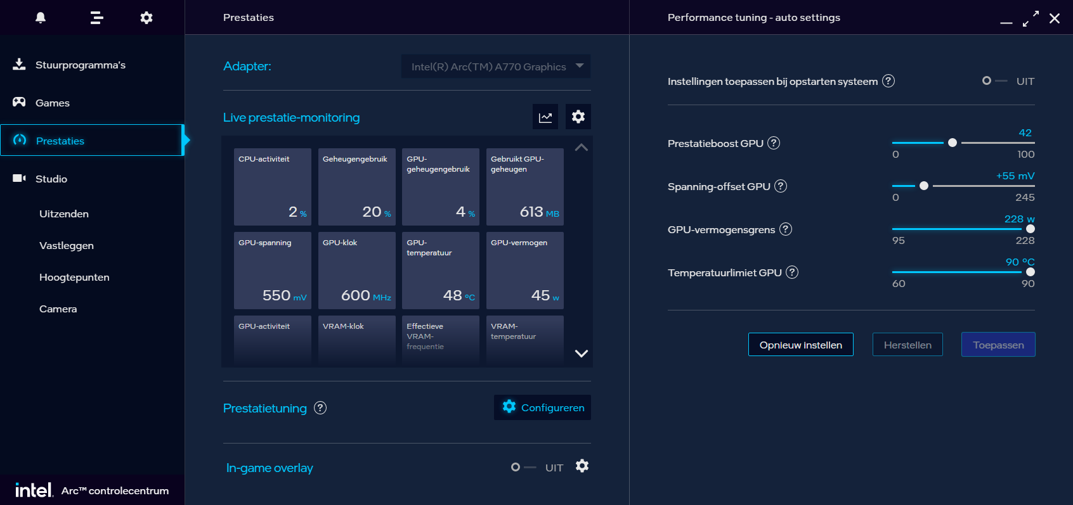Viewport: 1073px width, 505px height.
Task: Click the Prestatieboost GPU slider handle
Action: click(x=953, y=143)
